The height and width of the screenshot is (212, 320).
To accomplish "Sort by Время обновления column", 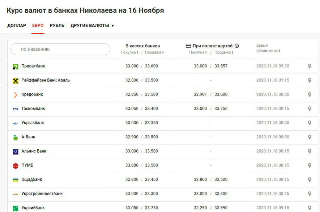I will pos(268,48).
